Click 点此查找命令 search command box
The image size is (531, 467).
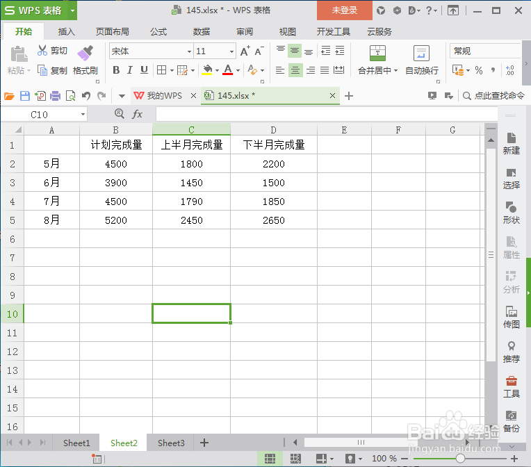pyautogui.click(x=493, y=96)
